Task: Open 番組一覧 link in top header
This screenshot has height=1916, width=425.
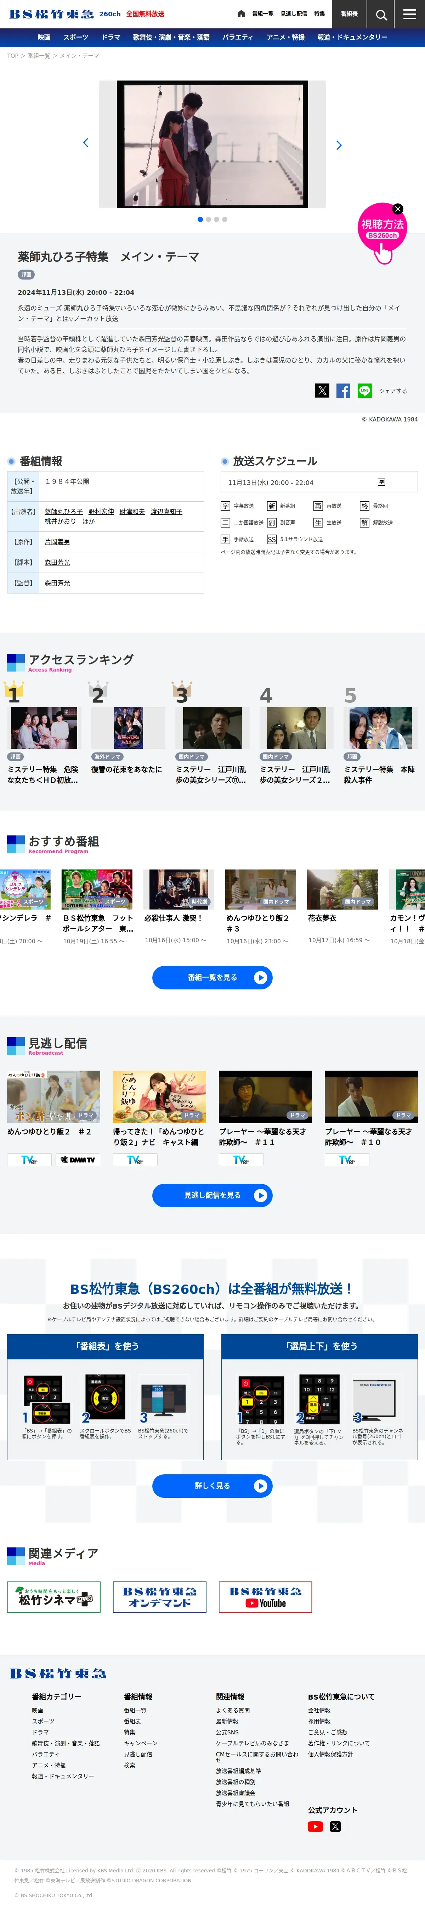Action: (x=262, y=14)
